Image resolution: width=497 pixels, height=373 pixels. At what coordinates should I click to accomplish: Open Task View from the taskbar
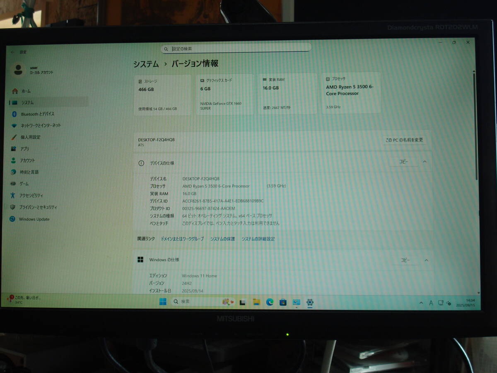[243, 302]
